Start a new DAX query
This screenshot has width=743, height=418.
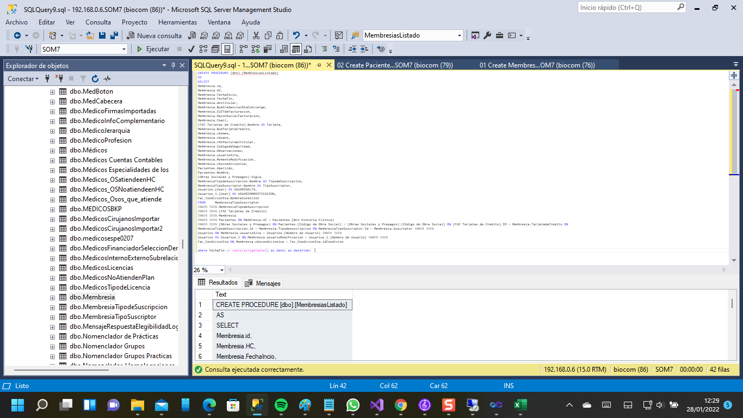[239, 35]
